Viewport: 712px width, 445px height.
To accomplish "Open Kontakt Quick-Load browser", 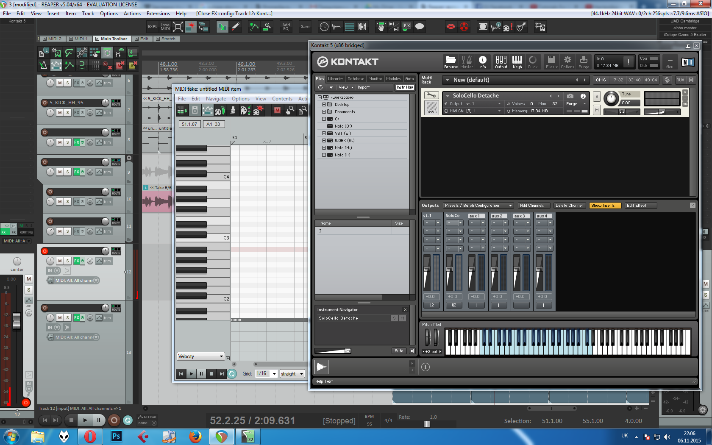I will point(533,62).
